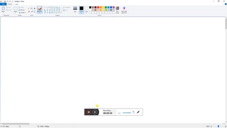227x128 pixels.
Task: Select the Color picker eyedropper tool
Action: [x=32, y=12]
